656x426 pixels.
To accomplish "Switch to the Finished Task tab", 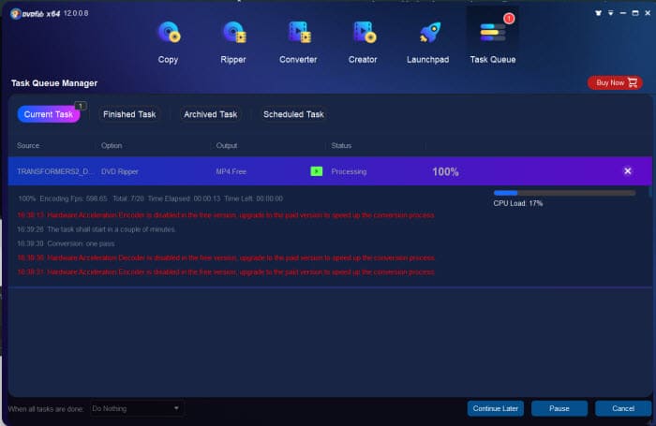I will point(129,114).
